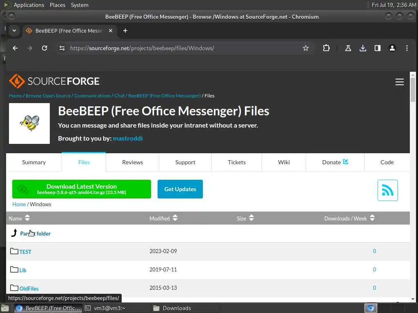Sort file list by Size
Screen dimensions: 418x313
(245, 218)
